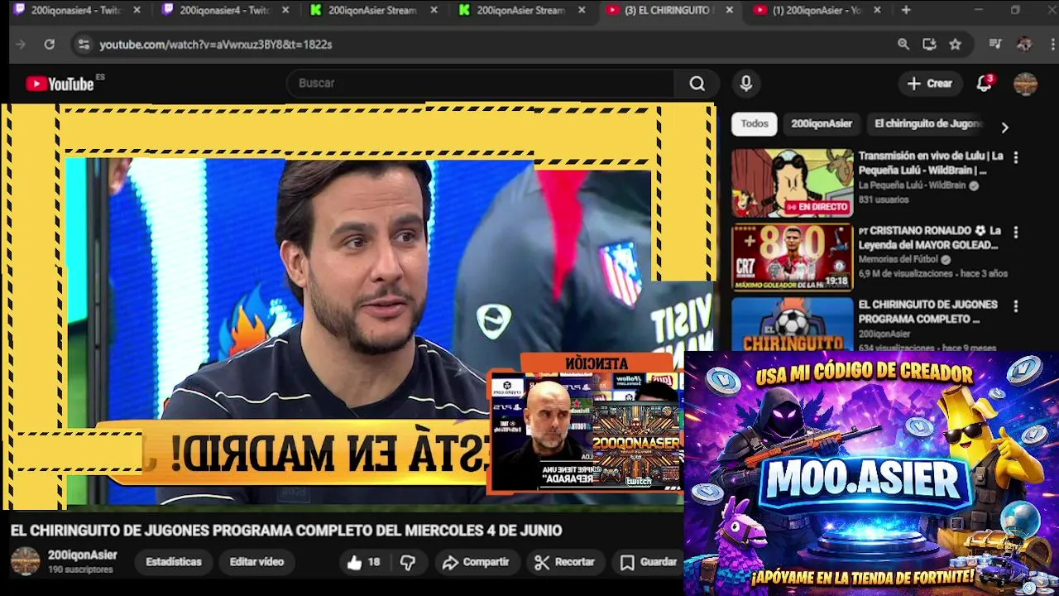The height and width of the screenshot is (596, 1059).
Task: Select the 200iqonAsier filter chip
Action: (822, 124)
